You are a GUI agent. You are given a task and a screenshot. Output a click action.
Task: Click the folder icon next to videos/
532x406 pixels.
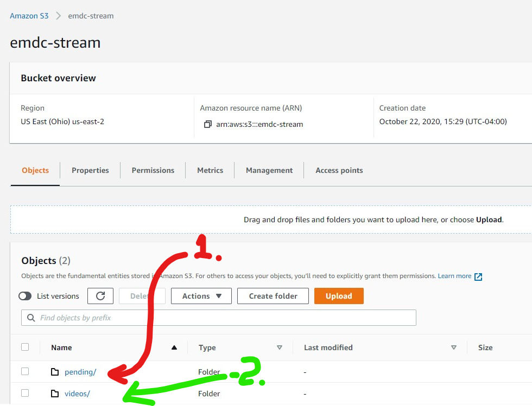(55, 394)
